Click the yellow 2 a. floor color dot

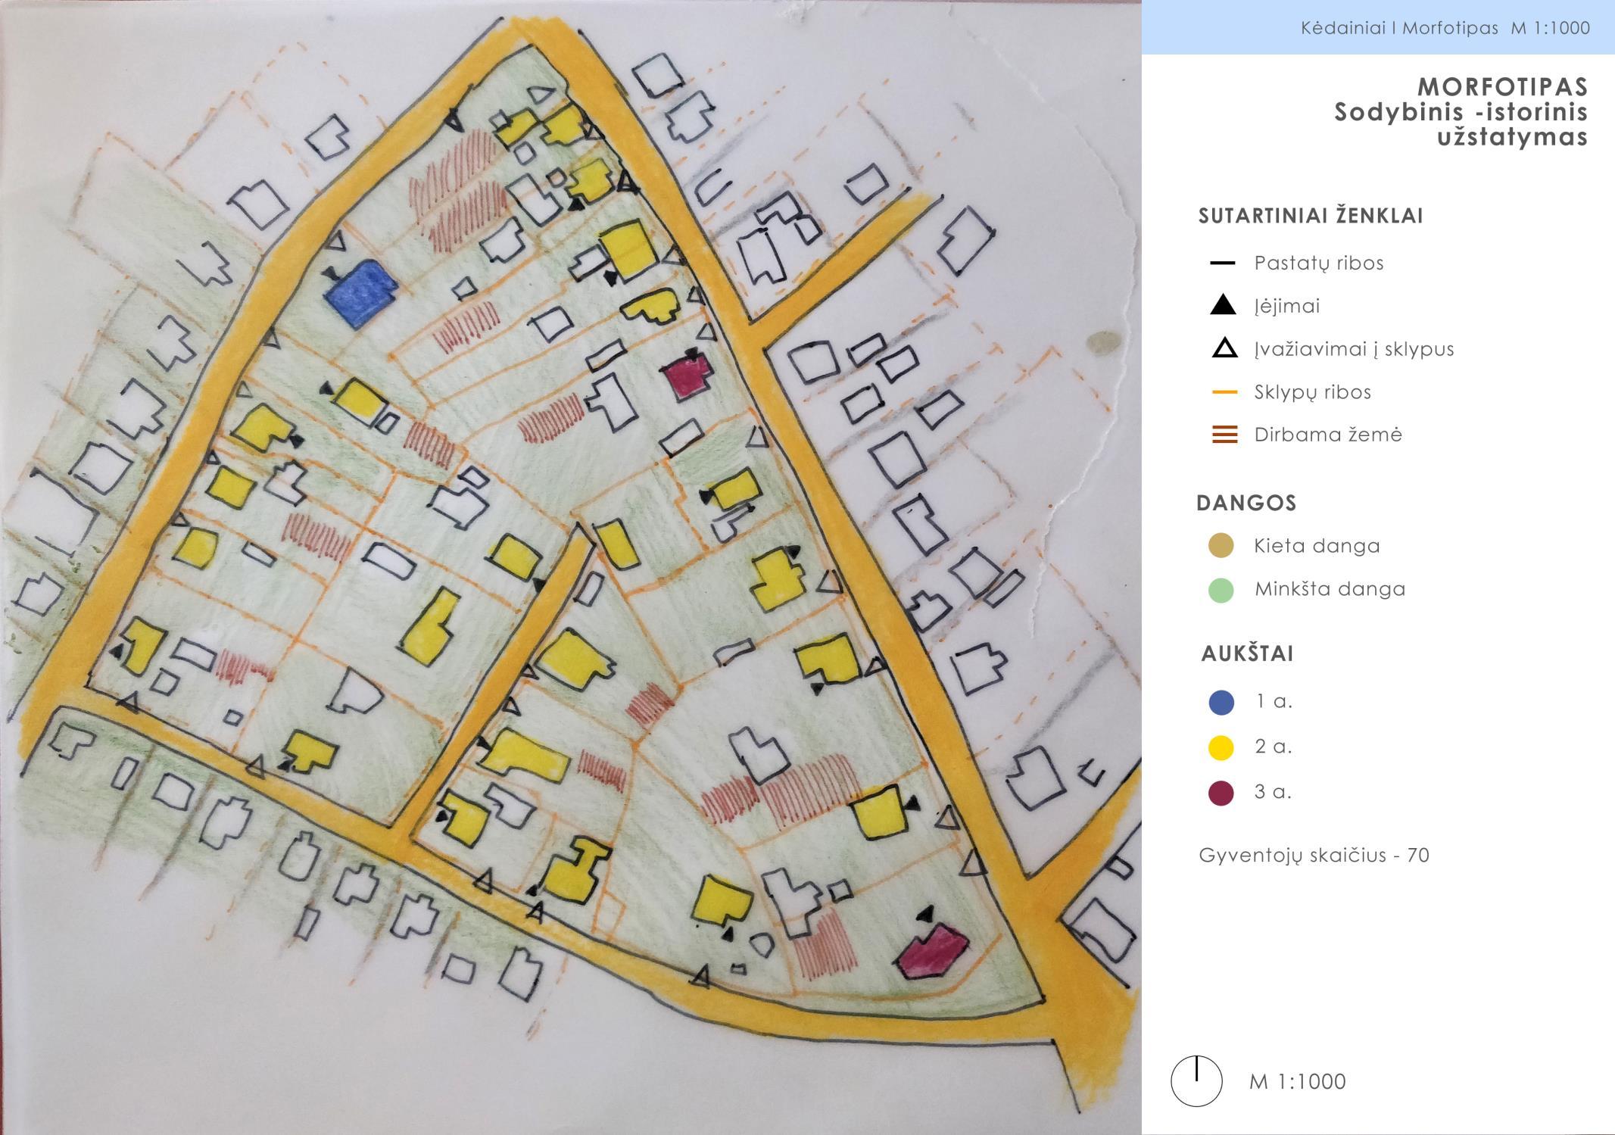point(1221,747)
